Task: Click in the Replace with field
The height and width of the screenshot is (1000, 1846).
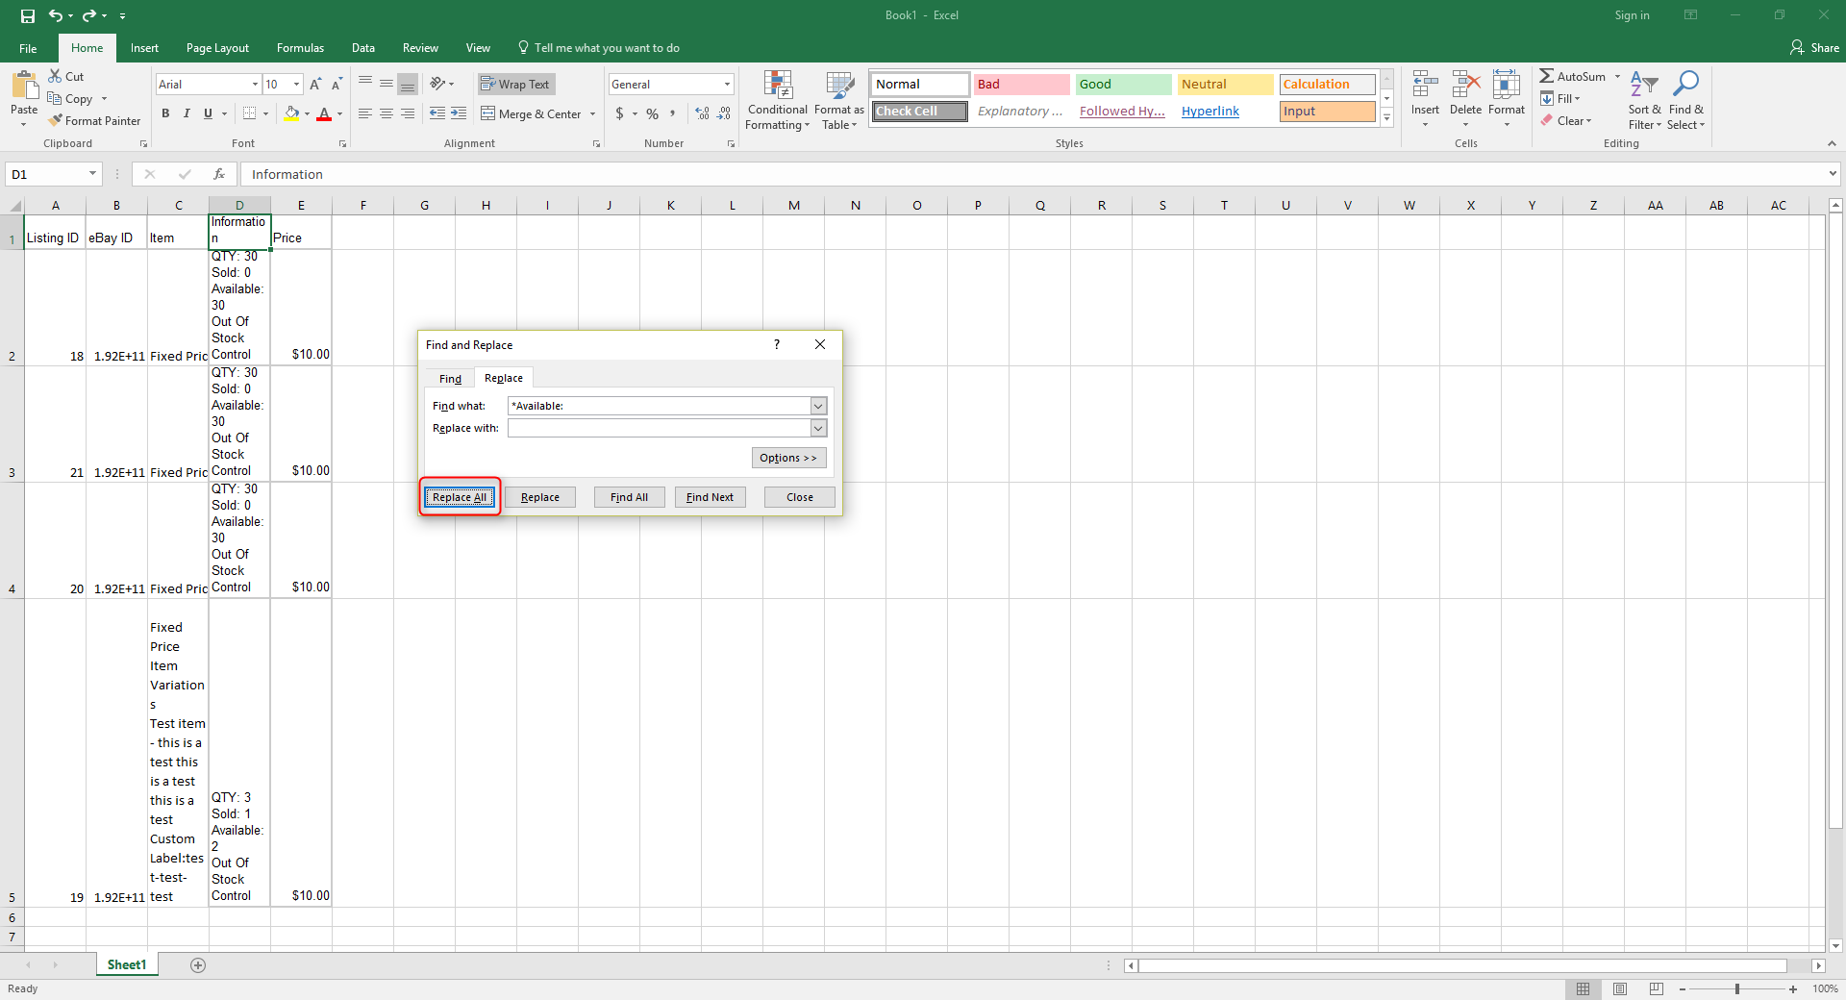Action: point(659,428)
